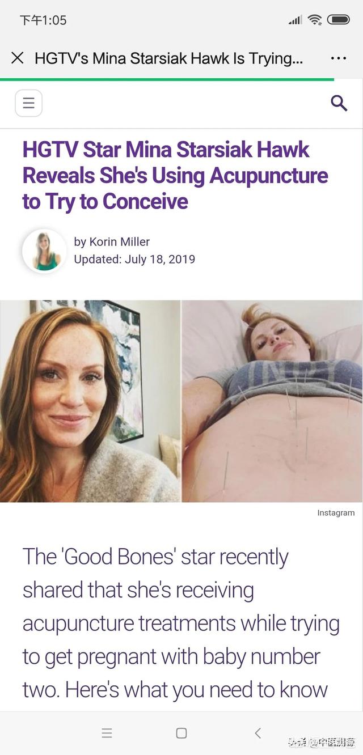Open the left selfie portrait photo

pyautogui.click(x=90, y=401)
